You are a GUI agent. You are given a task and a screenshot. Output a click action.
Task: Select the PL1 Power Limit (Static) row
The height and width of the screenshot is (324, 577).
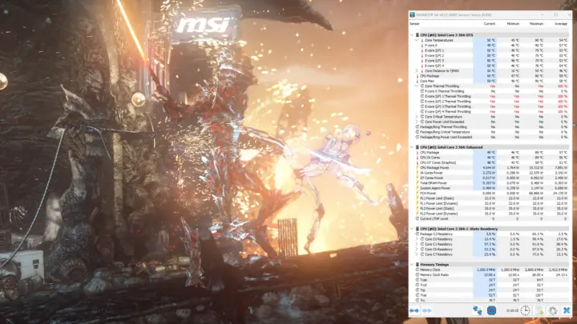[491, 198]
